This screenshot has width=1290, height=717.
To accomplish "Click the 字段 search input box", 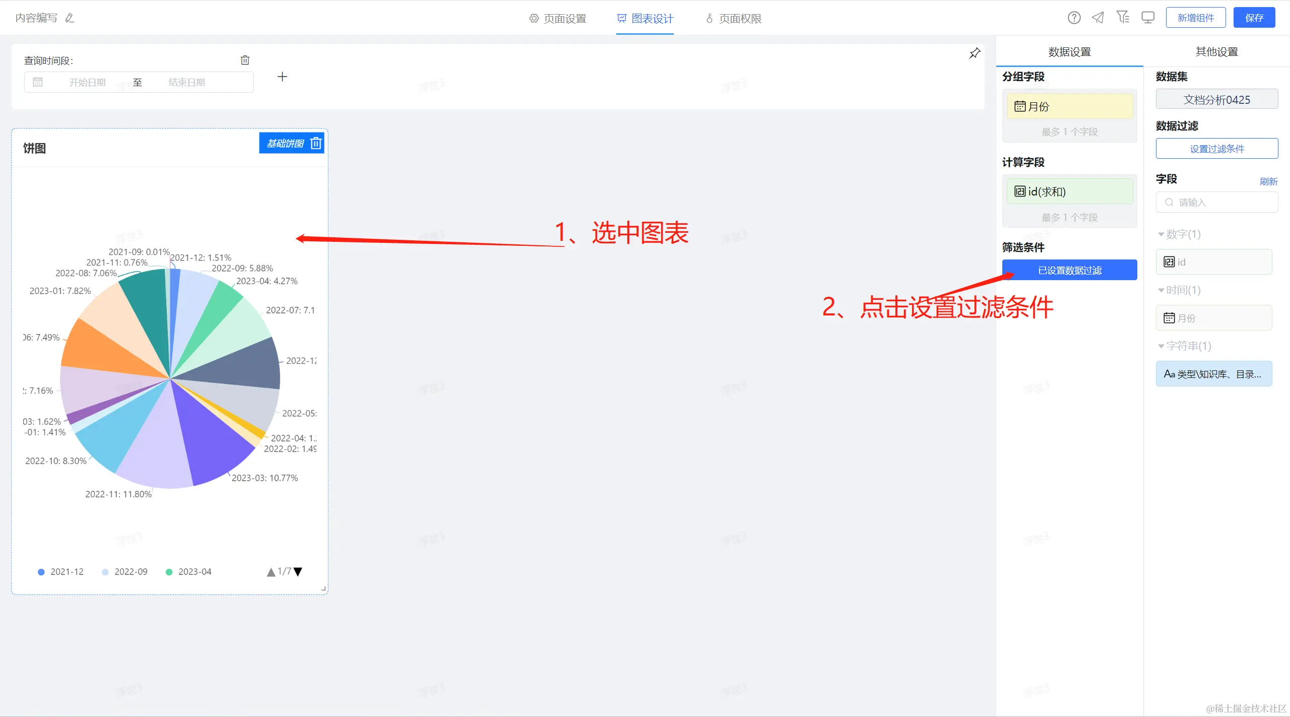I will click(1216, 203).
